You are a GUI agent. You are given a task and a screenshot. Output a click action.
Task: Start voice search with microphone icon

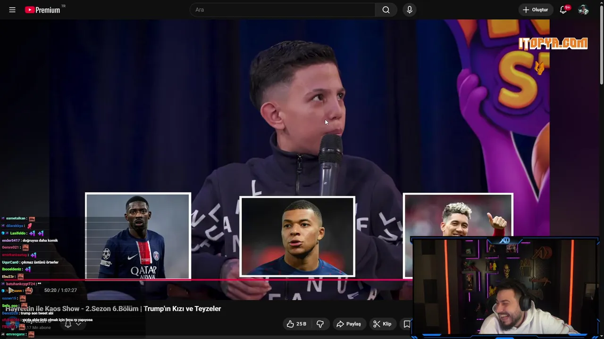(410, 10)
